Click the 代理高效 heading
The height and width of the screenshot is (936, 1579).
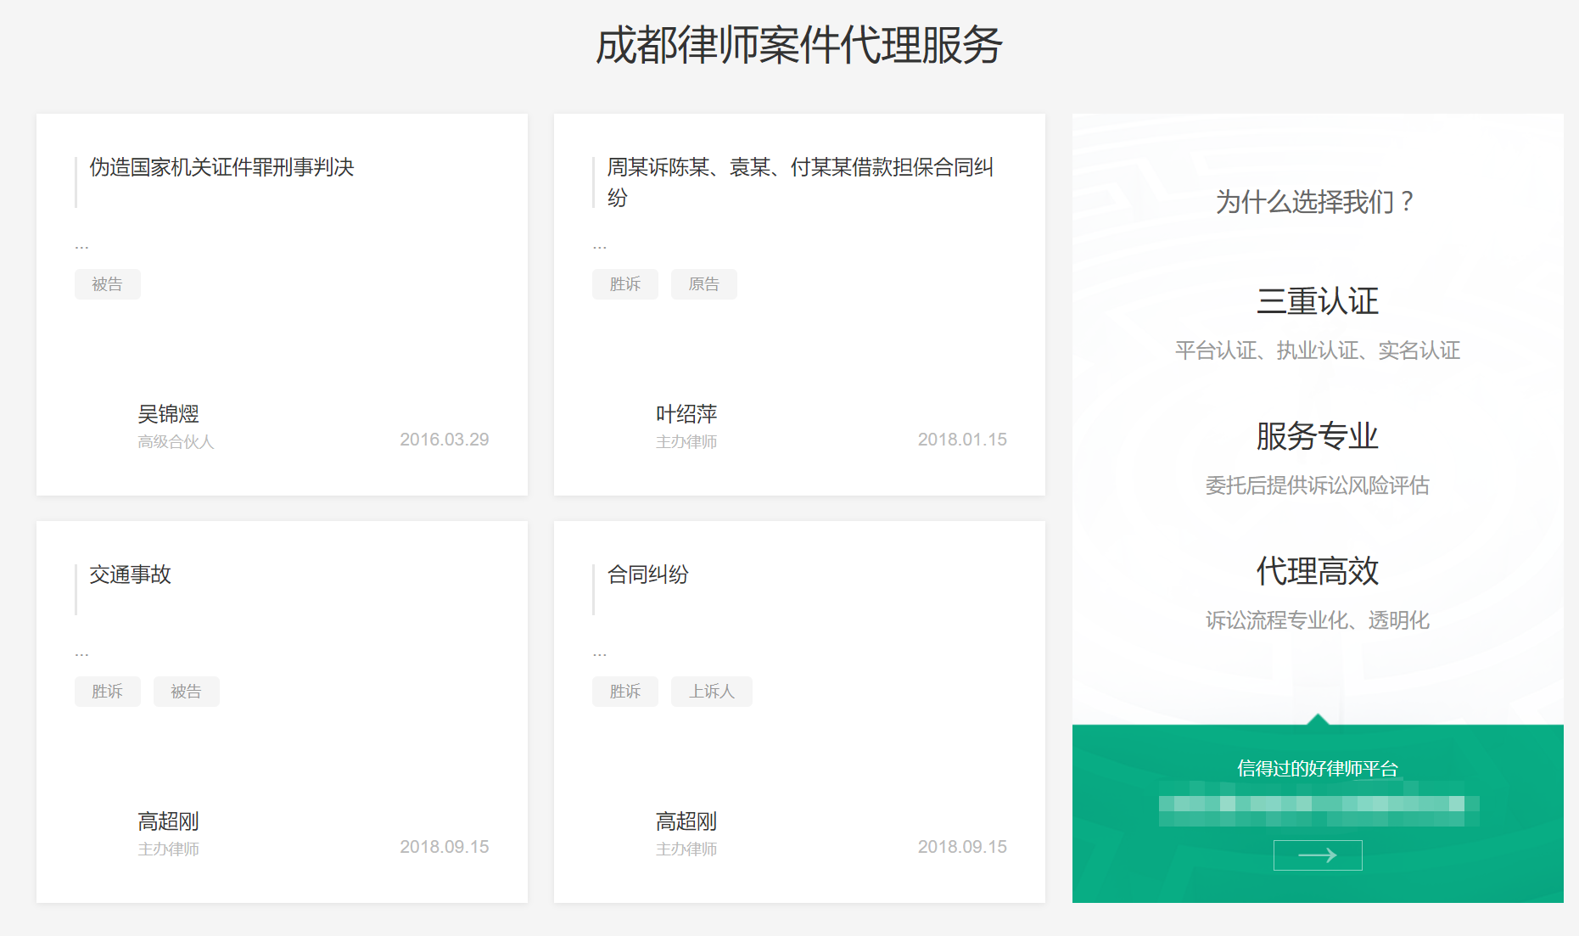coord(1317,571)
